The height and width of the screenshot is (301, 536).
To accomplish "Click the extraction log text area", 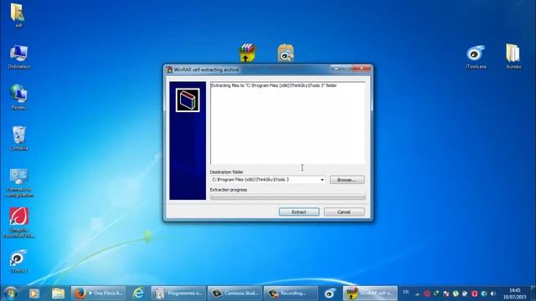I will 287,123.
